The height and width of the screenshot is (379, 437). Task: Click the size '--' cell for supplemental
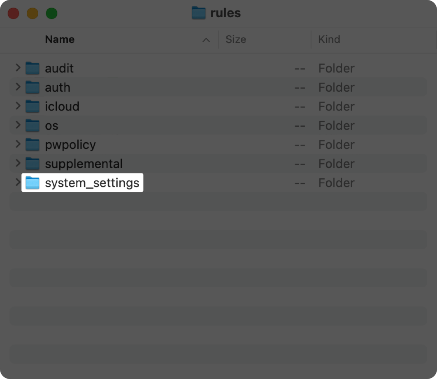300,164
